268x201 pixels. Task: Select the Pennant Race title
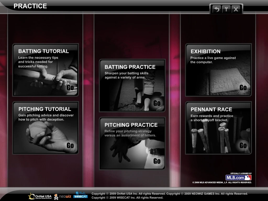(211, 109)
